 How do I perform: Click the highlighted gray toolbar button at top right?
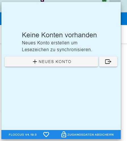115,1
